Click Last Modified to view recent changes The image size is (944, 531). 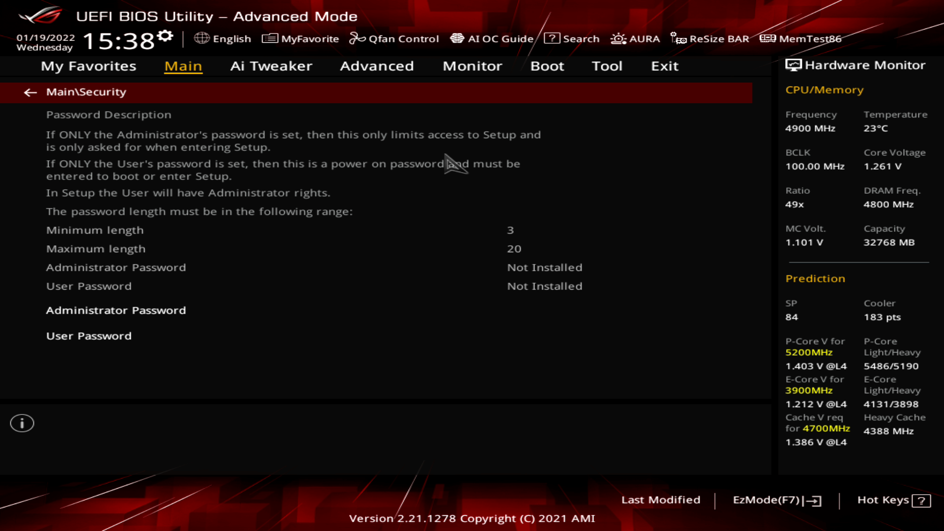click(x=661, y=500)
